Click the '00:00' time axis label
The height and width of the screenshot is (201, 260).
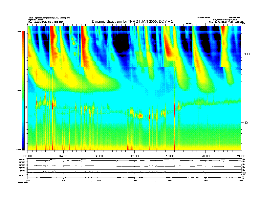click(28, 156)
